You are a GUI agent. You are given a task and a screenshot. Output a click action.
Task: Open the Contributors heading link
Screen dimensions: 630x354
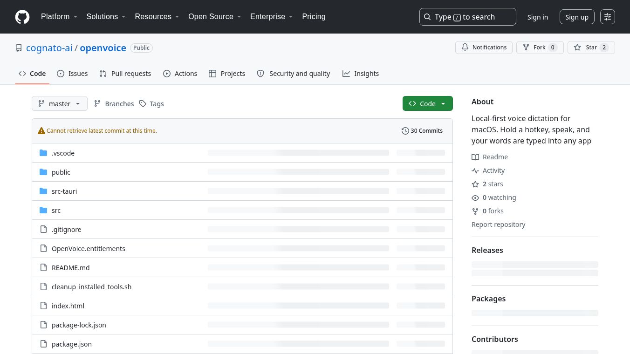(495, 339)
